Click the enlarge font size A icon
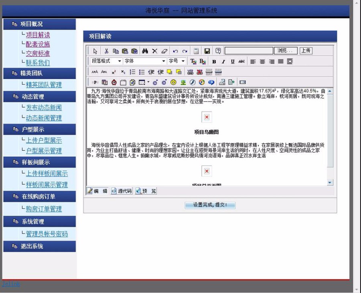Viewport: 361px width, 293px height. coord(95,72)
